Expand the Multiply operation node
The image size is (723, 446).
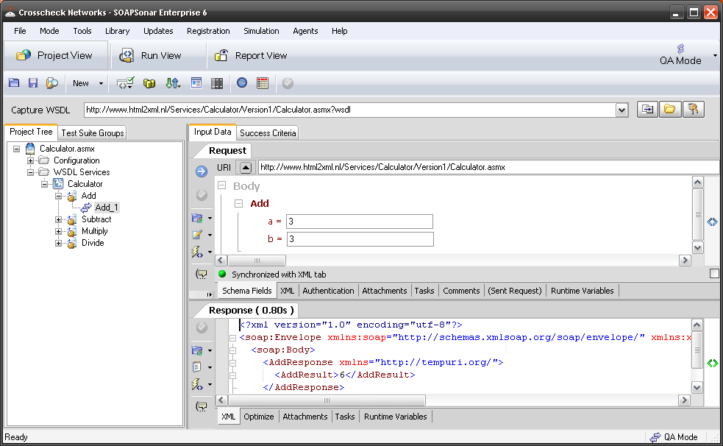pos(59,232)
